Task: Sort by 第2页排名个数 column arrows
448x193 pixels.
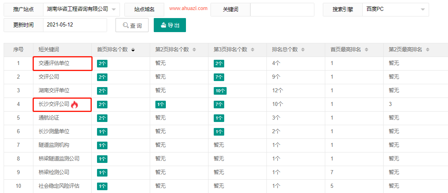Action: [x=194, y=50]
